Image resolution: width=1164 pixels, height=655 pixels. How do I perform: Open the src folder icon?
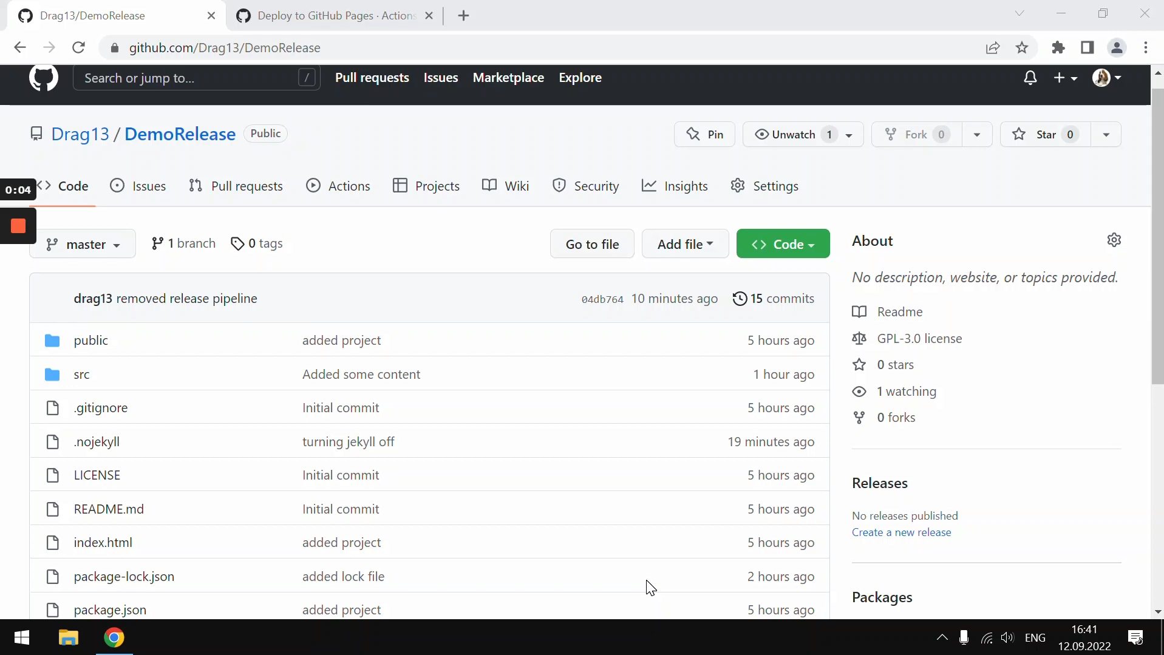[52, 374]
